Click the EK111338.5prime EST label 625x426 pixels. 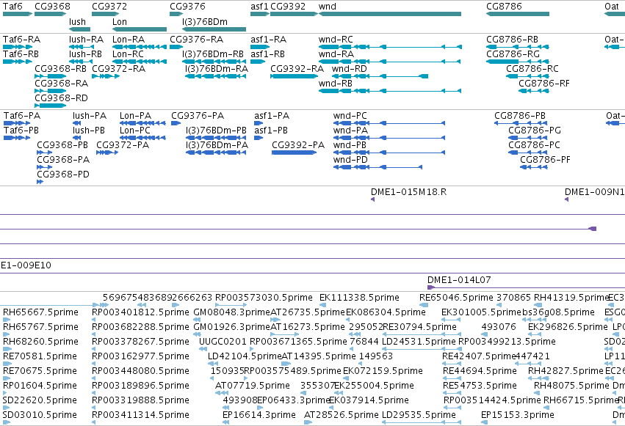pyautogui.click(x=359, y=298)
